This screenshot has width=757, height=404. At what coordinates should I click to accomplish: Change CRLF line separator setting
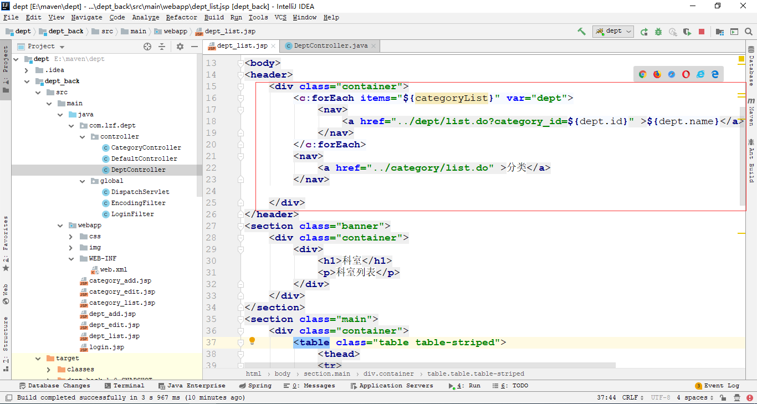pos(633,397)
